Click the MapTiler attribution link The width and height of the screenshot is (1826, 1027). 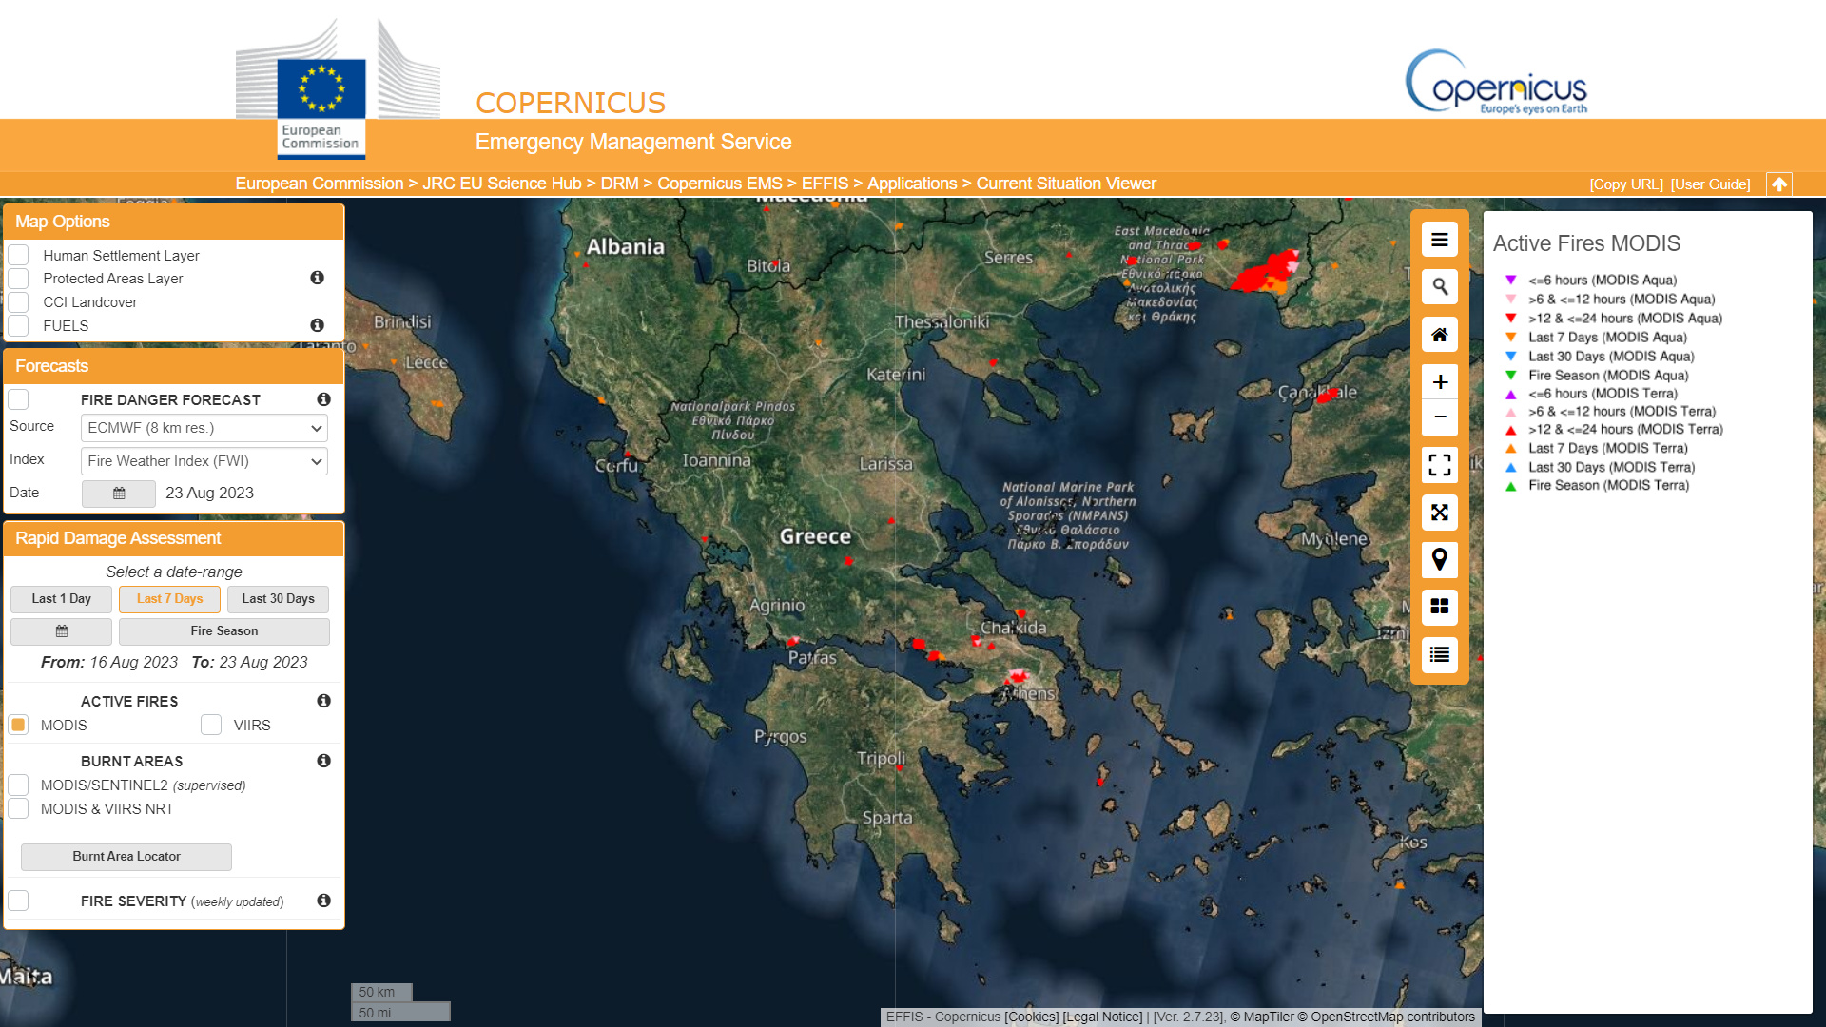coord(1262,1017)
